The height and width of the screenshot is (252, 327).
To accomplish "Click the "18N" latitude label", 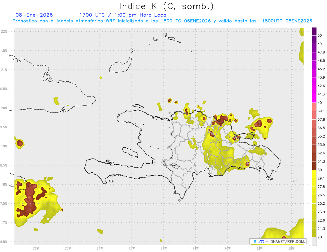I will pos(4,184).
